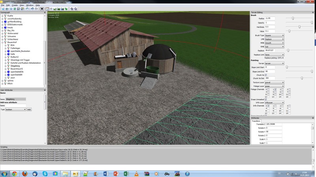Select the green foliage paint toolbar icon
The width and height of the screenshot is (316, 177).
coord(66,9)
